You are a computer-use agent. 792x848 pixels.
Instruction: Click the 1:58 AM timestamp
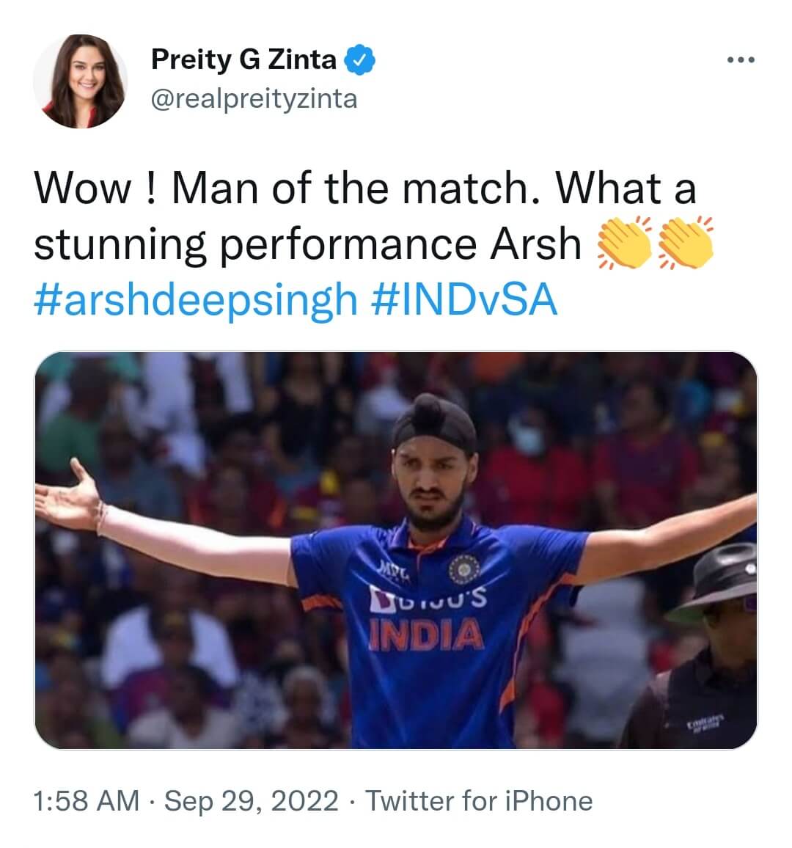pos(87,800)
